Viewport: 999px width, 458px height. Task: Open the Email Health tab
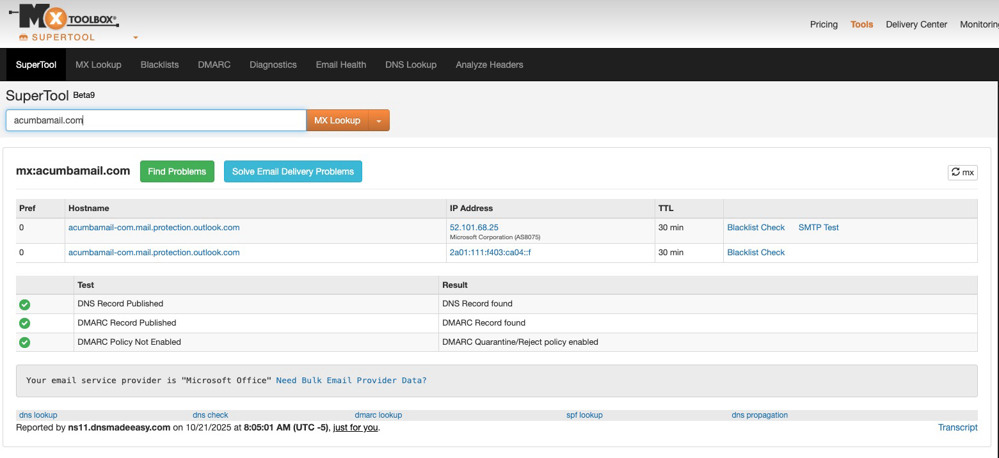click(340, 65)
